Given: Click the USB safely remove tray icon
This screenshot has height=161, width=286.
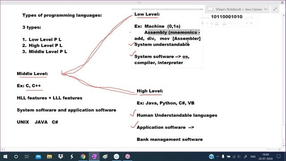Looking at the screenshot, I should point(223,157).
